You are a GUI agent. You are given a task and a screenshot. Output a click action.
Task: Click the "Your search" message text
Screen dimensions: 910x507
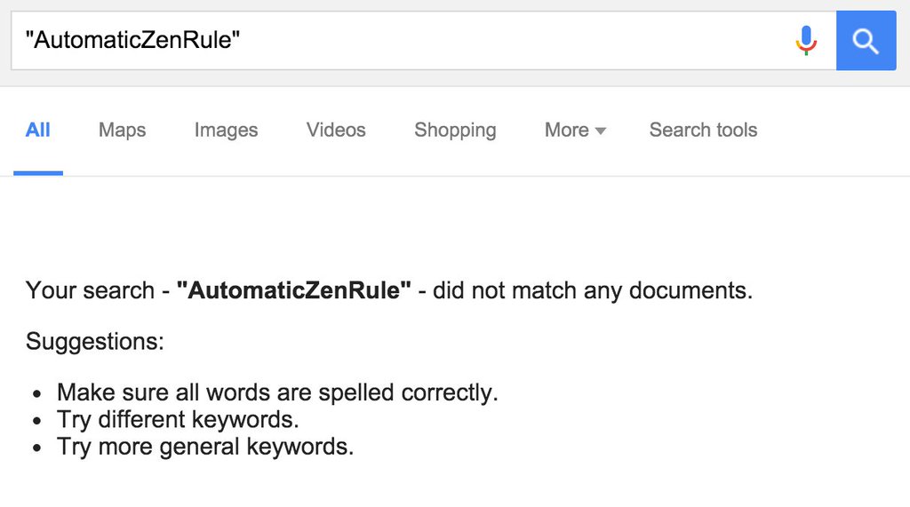coord(90,290)
